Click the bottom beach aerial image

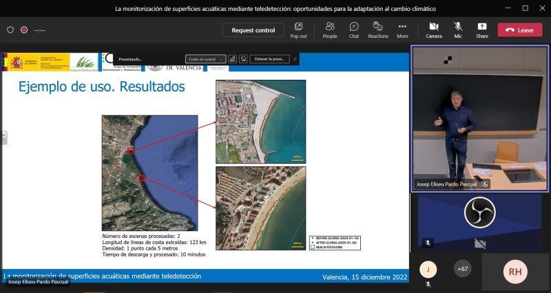click(x=261, y=208)
